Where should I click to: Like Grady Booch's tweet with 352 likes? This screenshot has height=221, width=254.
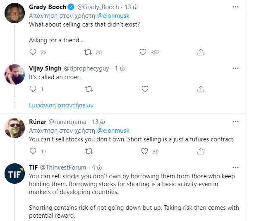coord(143,52)
